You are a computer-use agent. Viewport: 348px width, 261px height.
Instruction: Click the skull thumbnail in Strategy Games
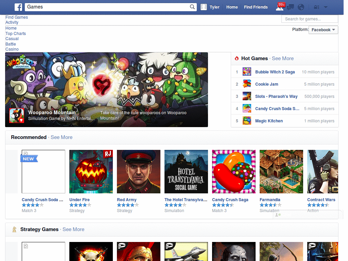coord(91,251)
